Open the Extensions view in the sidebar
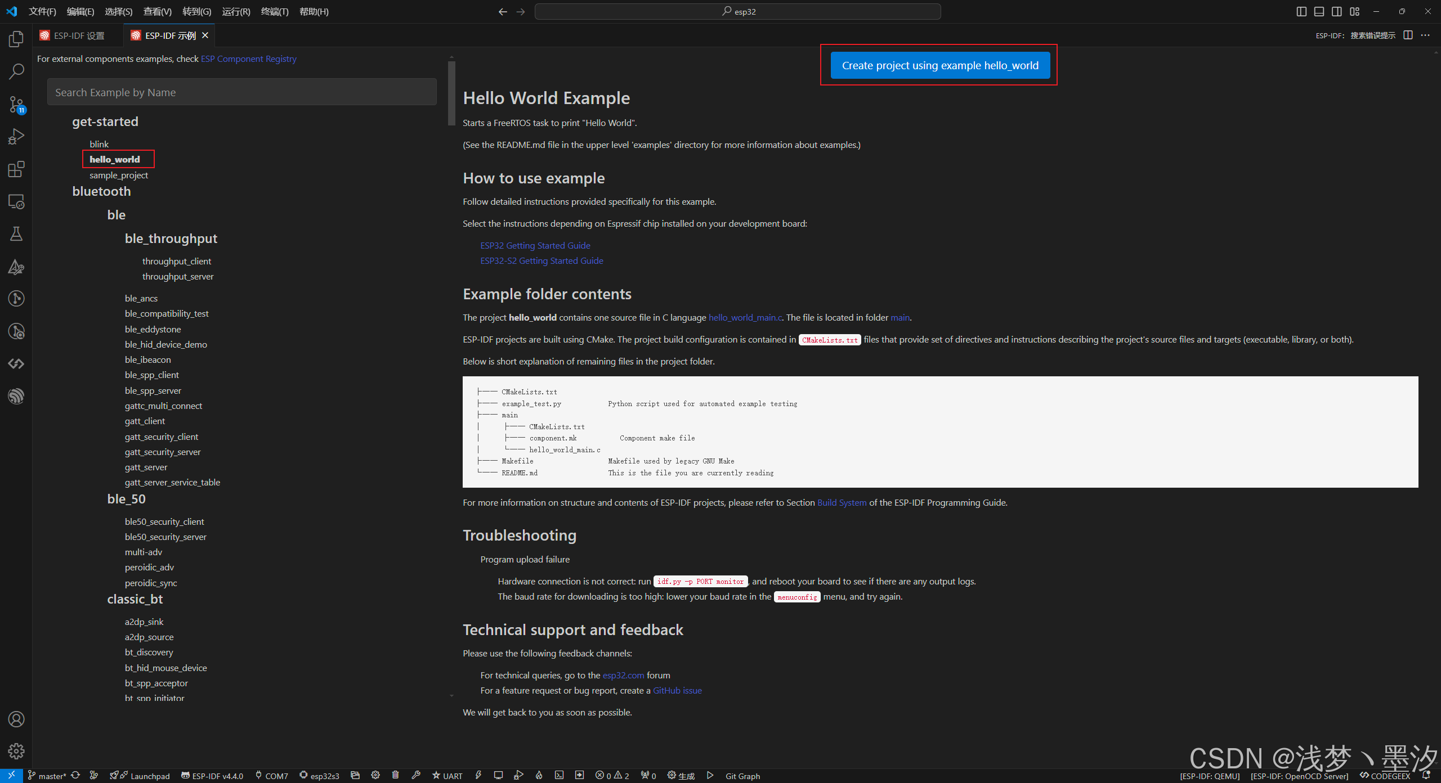This screenshot has width=1441, height=783. [x=16, y=169]
